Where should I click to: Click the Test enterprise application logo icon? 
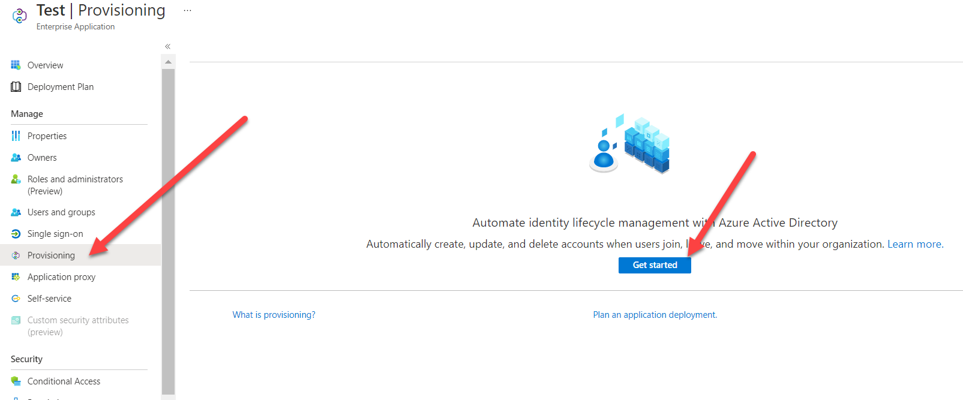20,16
